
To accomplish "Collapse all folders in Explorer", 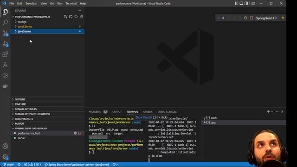I will 81,17.
